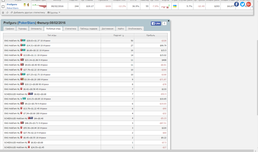Screen dimensions: 258x152
Task: Open PokerStars link under Prefguru name
Action: coord(13,8)
